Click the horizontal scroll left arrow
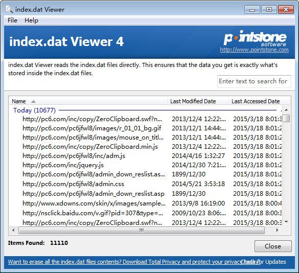Image resolution: width=299 pixels, height=273 pixels. tap(13, 230)
